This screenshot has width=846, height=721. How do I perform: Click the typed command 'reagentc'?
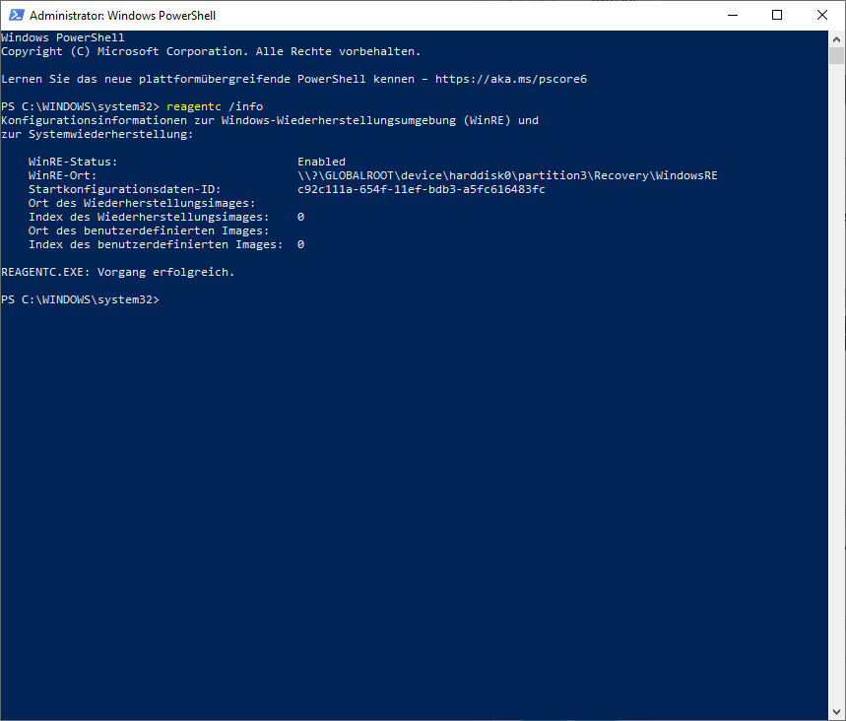194,106
